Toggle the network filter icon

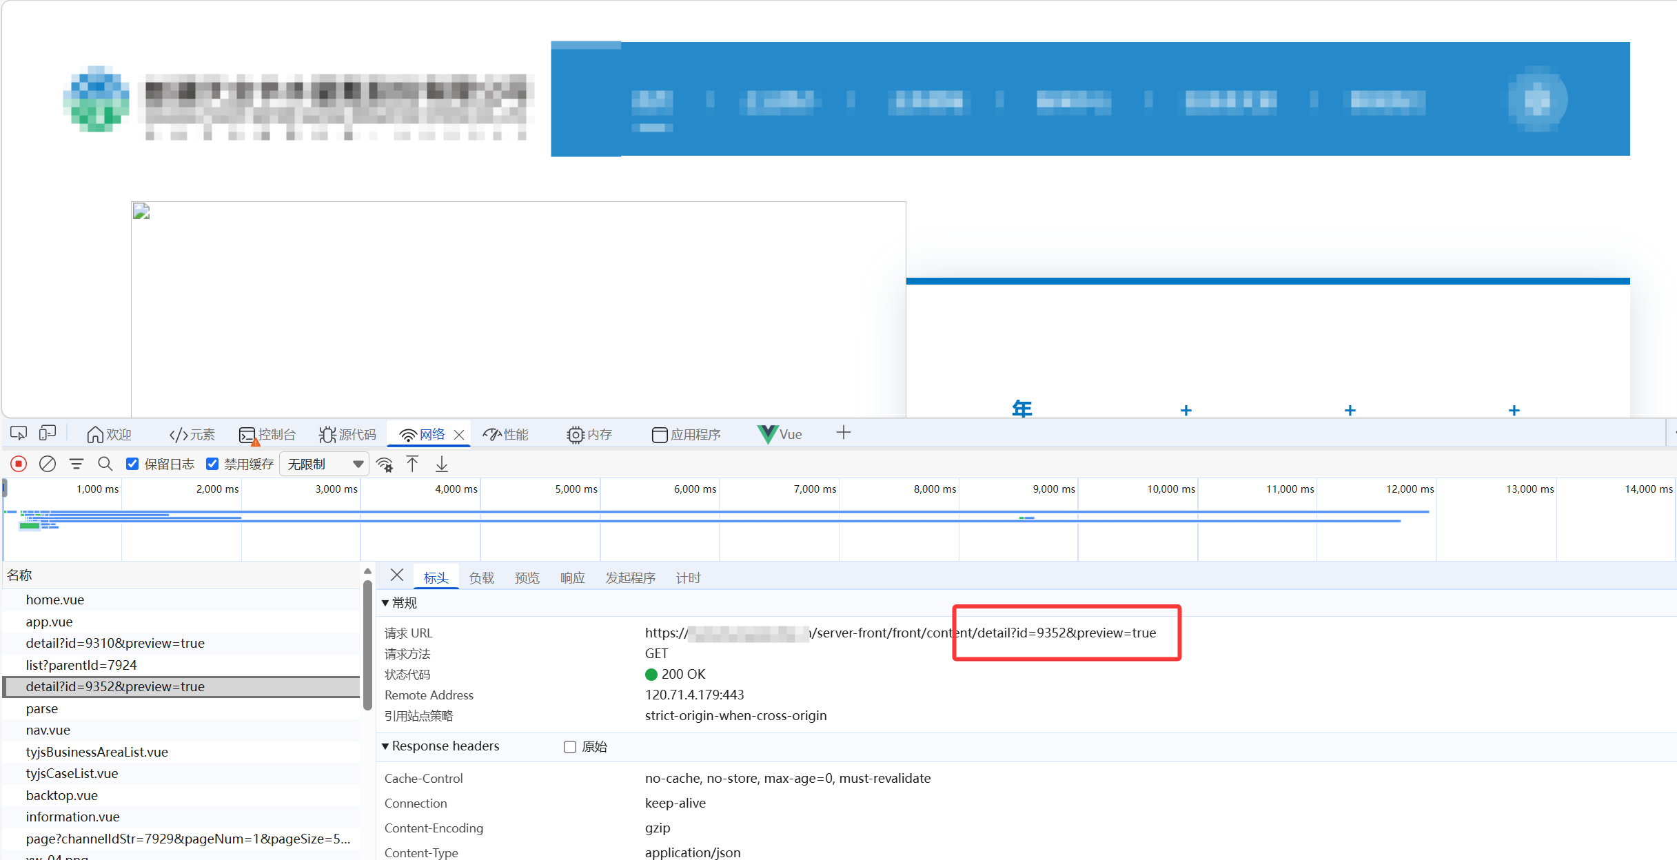pos(77,464)
